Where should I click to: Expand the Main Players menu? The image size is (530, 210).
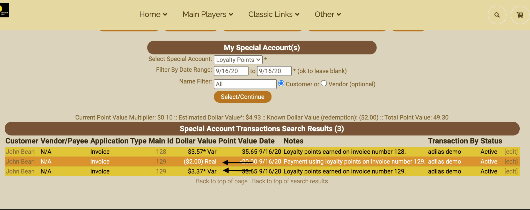coord(208,14)
